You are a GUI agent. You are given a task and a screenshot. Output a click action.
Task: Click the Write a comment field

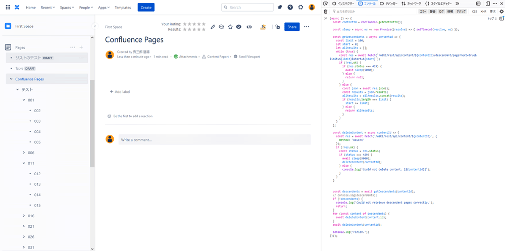(215, 140)
